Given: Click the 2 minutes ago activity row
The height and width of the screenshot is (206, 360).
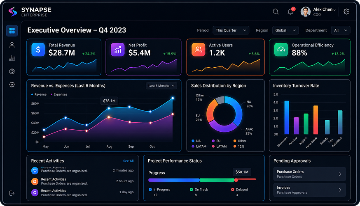Looking at the screenshot, I should (82, 171).
